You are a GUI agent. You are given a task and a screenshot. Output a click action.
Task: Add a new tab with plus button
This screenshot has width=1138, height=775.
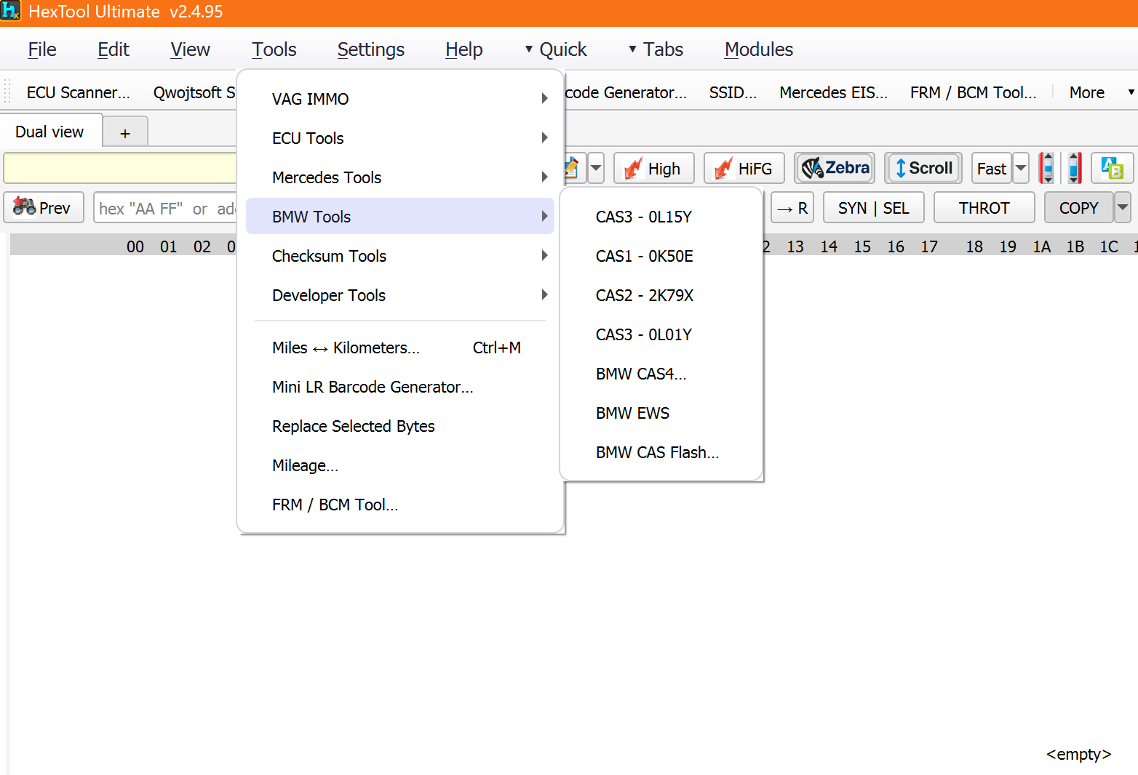pyautogui.click(x=125, y=133)
